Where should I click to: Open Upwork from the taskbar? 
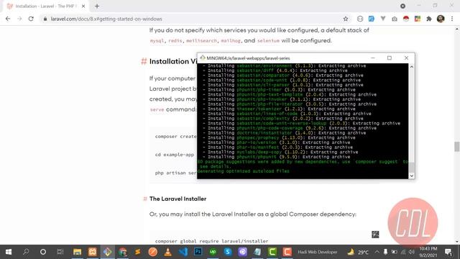pyautogui.click(x=213, y=252)
